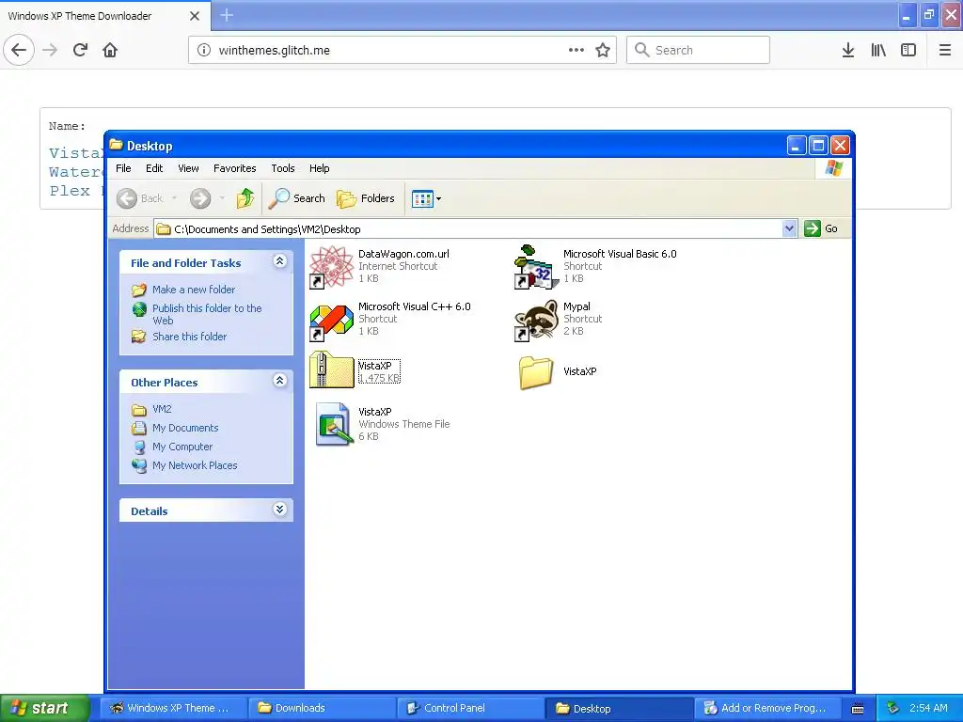Open My Computer in Other Places
The image size is (963, 722).
[x=182, y=447]
